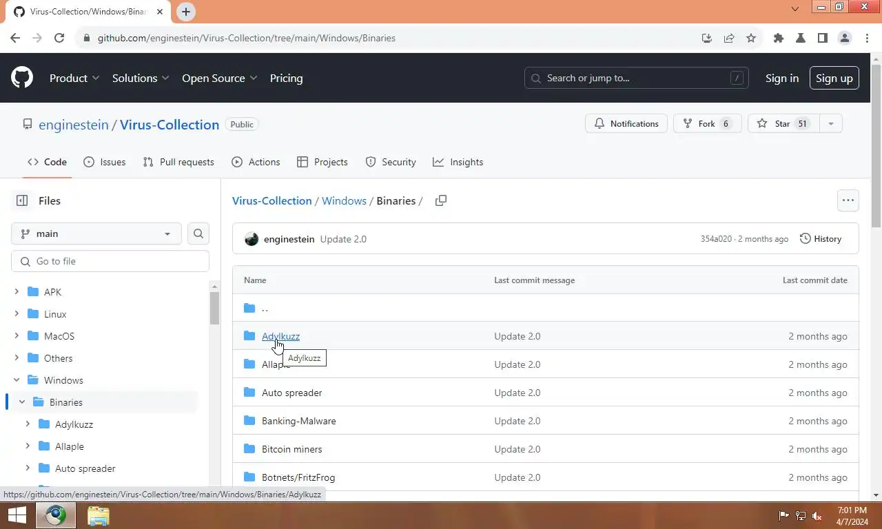
Task: Click the Go to file input
Action: 110,261
